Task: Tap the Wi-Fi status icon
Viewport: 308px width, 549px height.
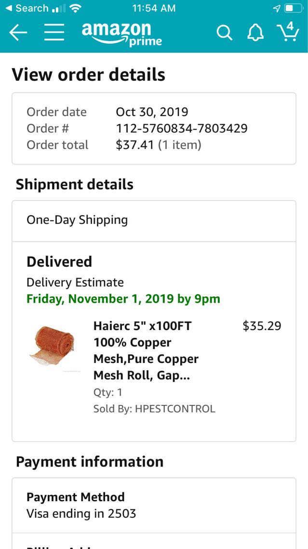Action: pos(75,8)
